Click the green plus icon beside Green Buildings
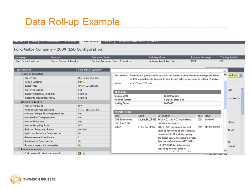 (79, 82)
